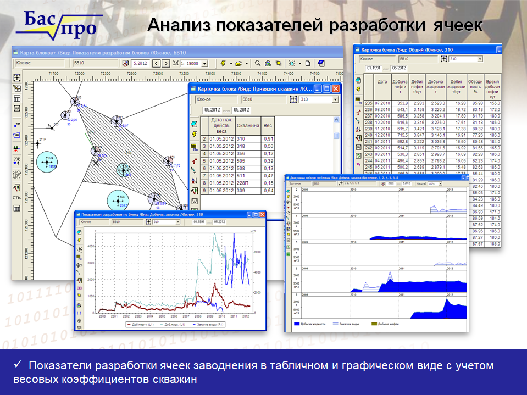Click the paperclip icon in the map sidebar

pos(17,174)
